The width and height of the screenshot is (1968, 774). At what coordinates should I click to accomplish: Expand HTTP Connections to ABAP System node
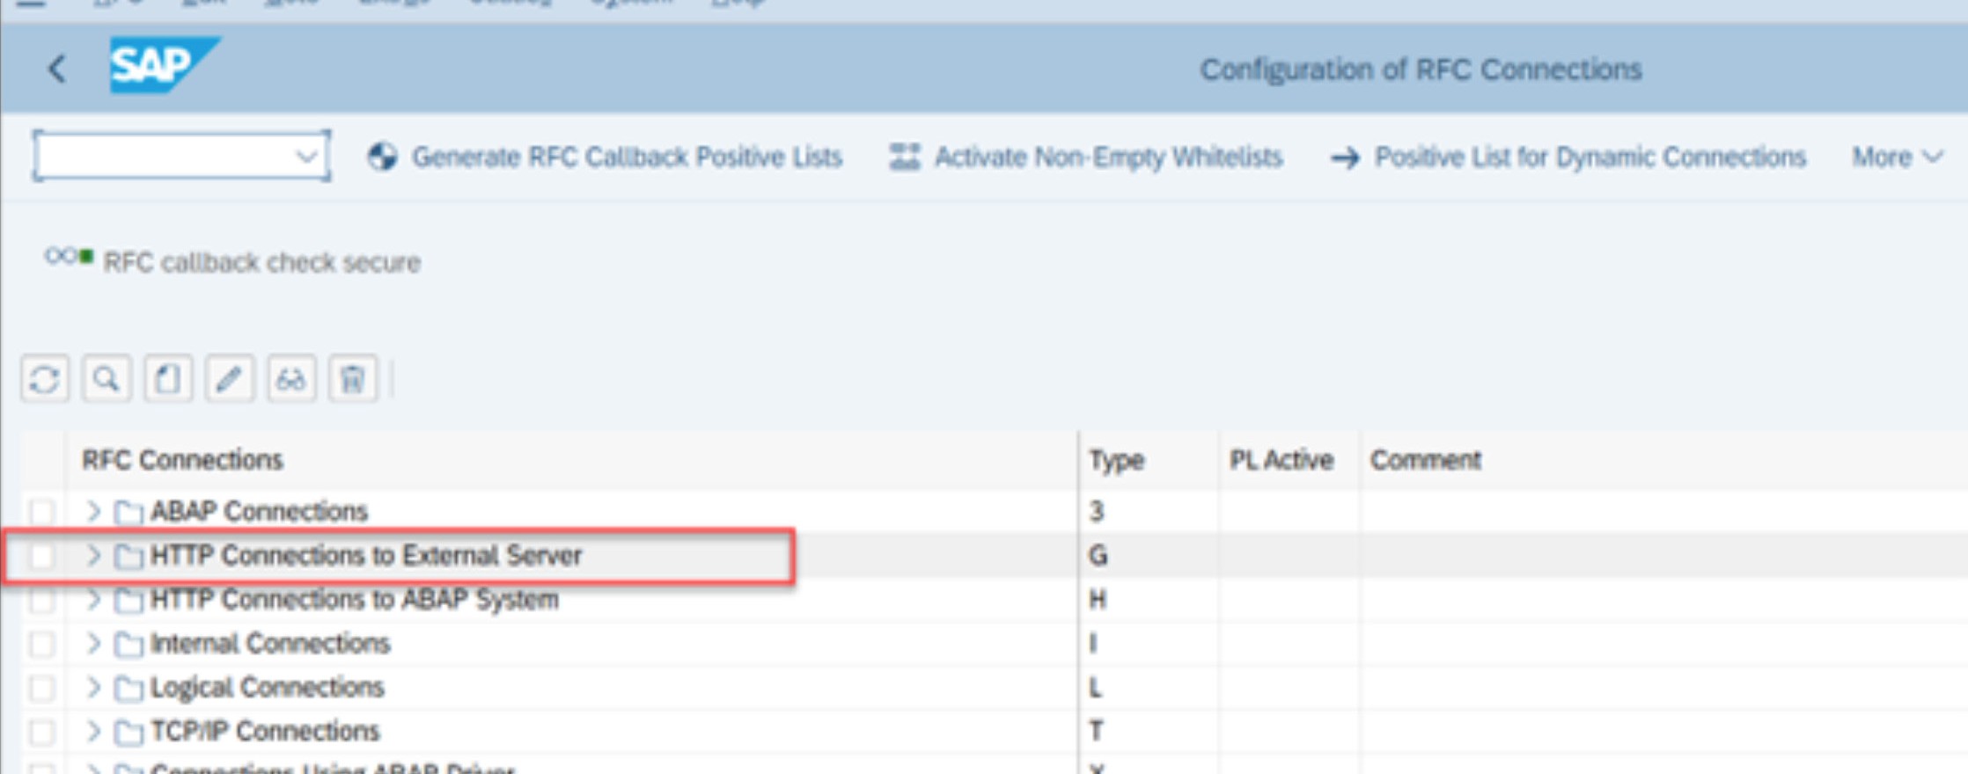tap(93, 599)
